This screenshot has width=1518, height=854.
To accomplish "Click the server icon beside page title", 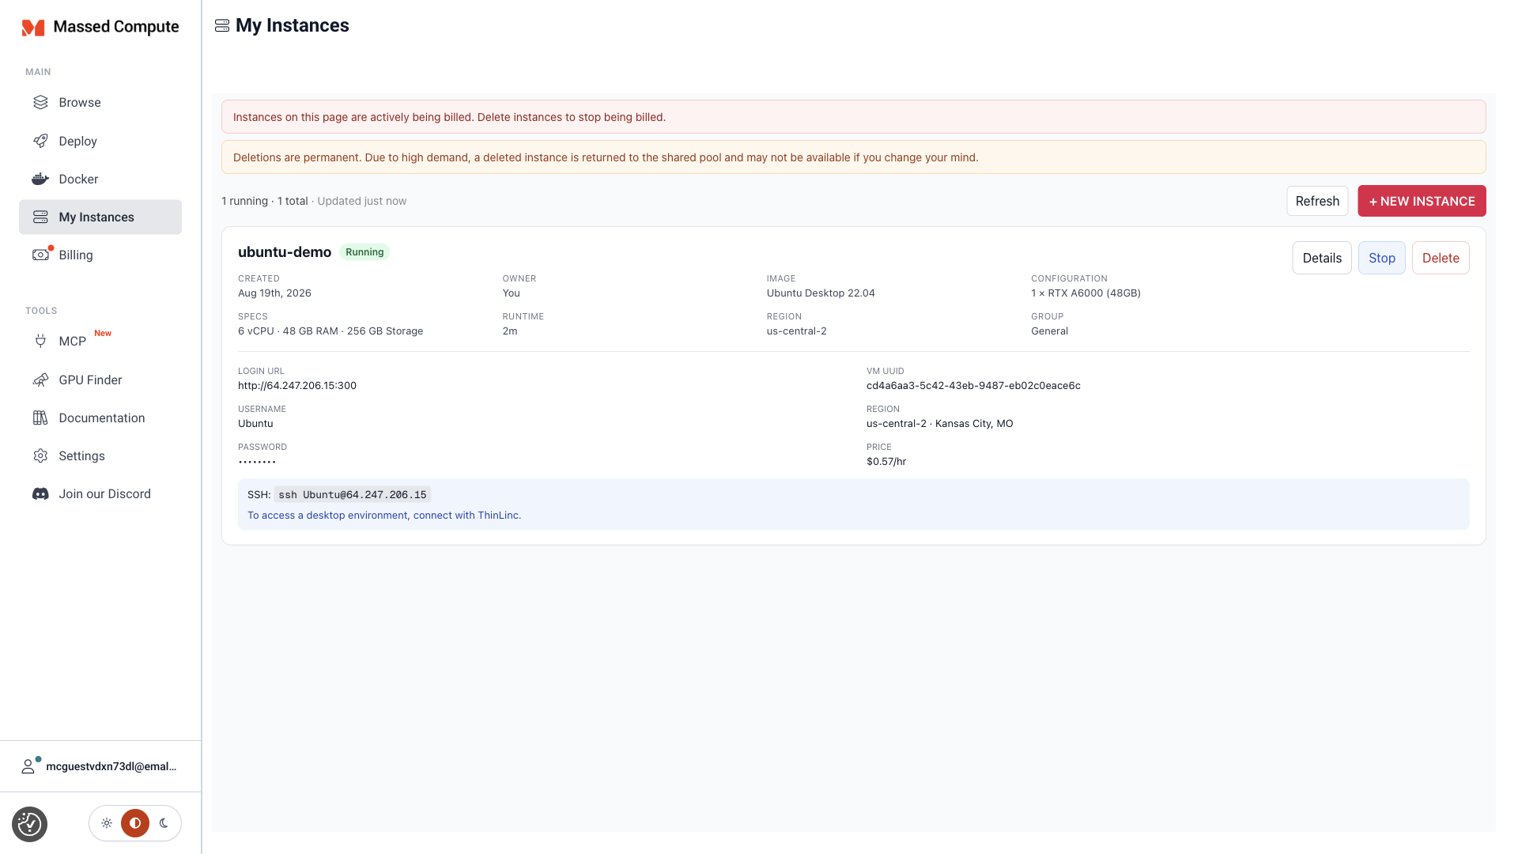I will (222, 26).
